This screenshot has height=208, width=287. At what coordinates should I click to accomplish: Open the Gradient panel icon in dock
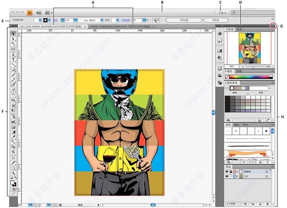click(220, 51)
